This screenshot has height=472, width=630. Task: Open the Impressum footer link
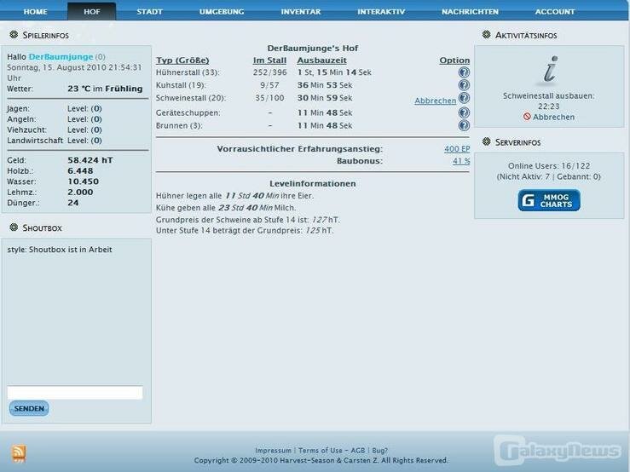pos(273,451)
